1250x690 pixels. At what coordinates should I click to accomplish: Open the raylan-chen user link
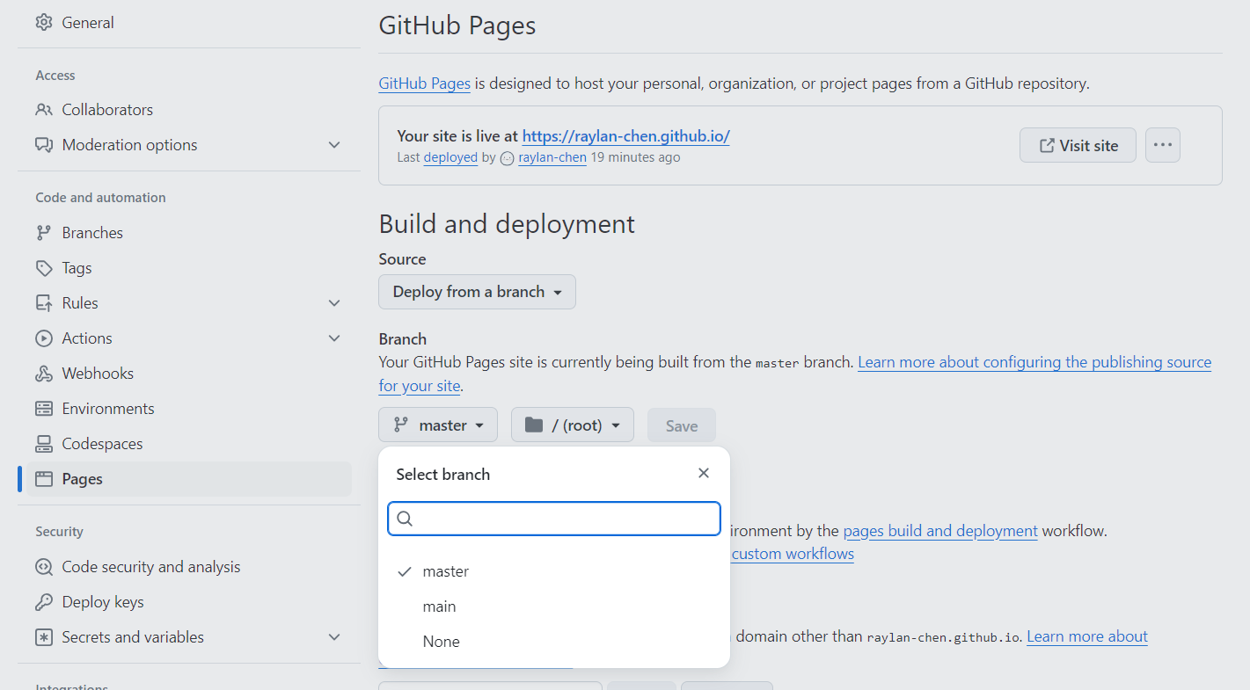[x=552, y=158]
